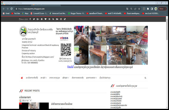Click the heart icon in the social bar

pyautogui.click(x=45, y=19)
